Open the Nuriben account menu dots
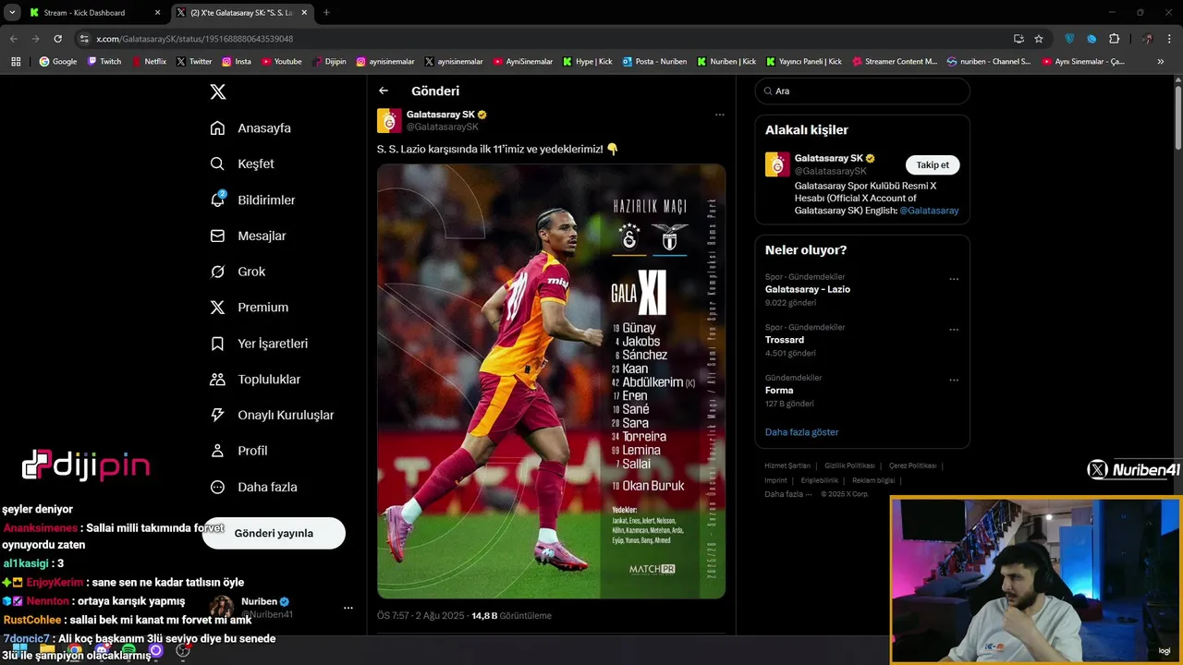Screen dimensions: 1183x665 click(x=348, y=608)
